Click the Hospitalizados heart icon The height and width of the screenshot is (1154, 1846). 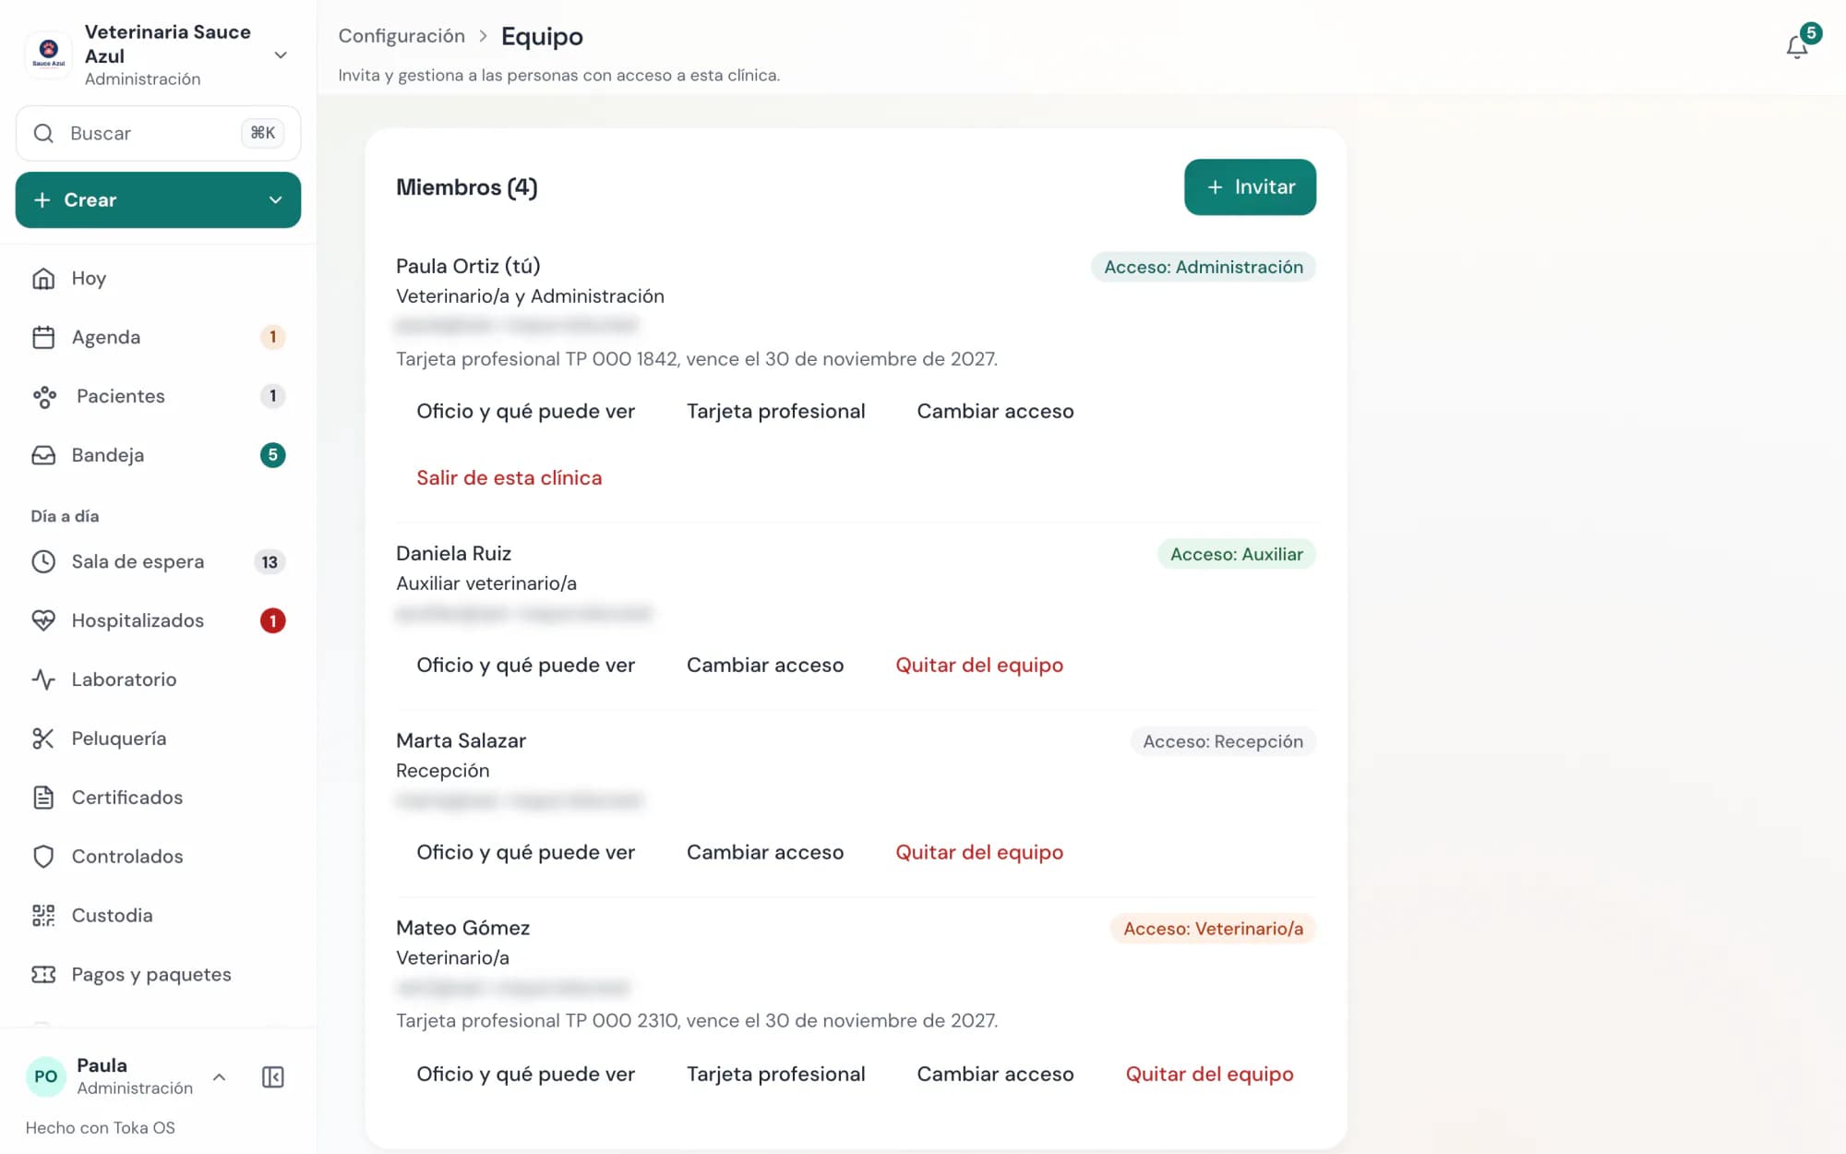[43, 620]
